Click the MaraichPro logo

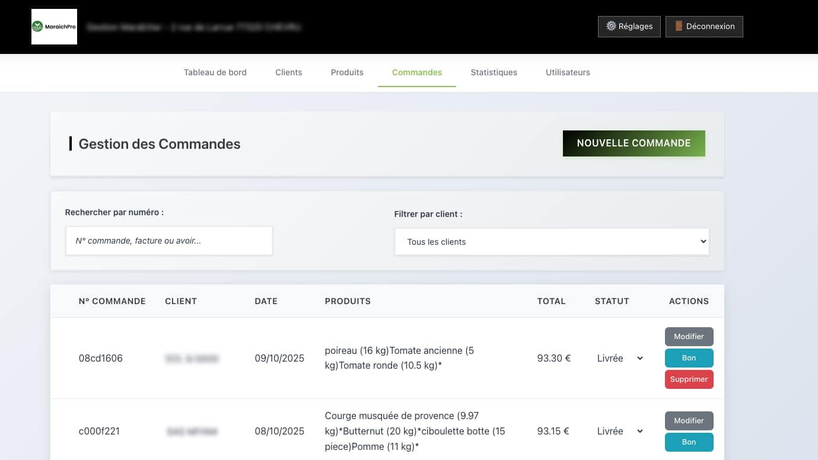[x=54, y=27]
